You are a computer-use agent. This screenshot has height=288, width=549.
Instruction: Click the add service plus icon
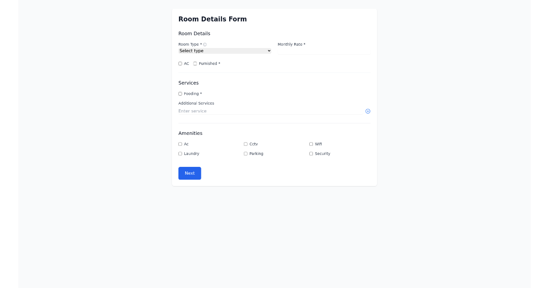(x=368, y=111)
